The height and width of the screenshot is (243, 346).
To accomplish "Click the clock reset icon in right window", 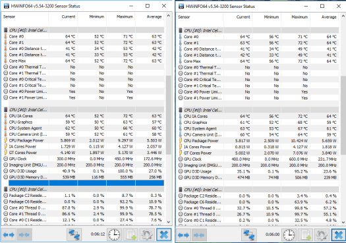I will point(289,235).
